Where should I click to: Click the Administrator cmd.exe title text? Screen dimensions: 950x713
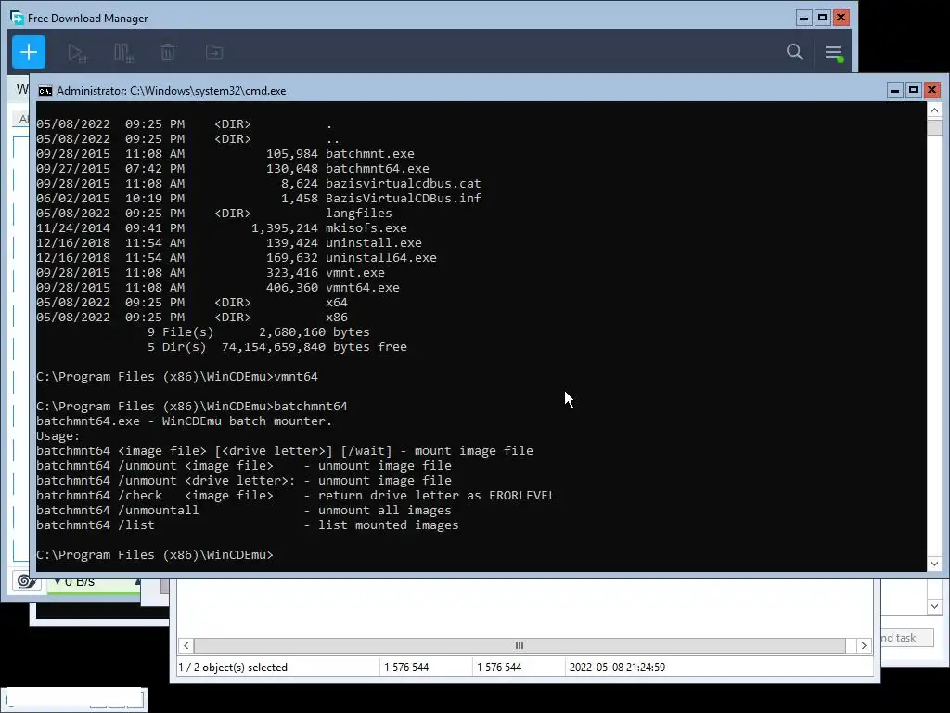pyautogui.click(x=172, y=91)
